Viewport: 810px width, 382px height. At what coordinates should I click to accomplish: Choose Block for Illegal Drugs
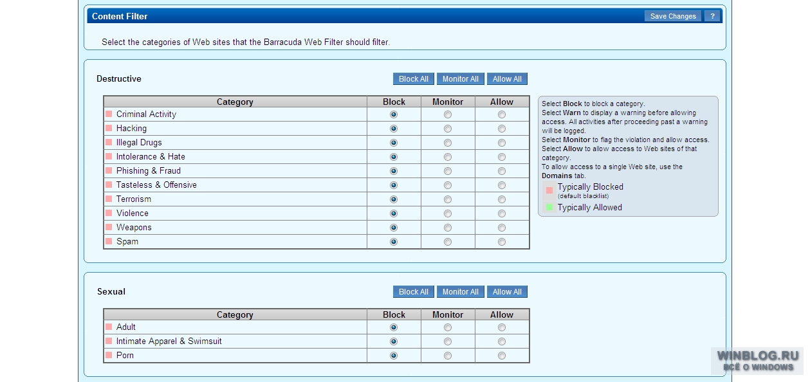(x=394, y=143)
